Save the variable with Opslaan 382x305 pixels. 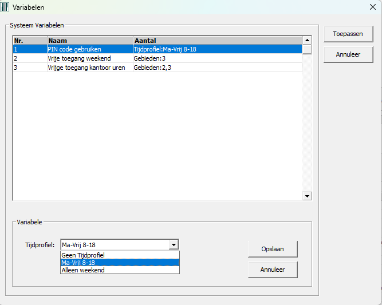point(273,249)
